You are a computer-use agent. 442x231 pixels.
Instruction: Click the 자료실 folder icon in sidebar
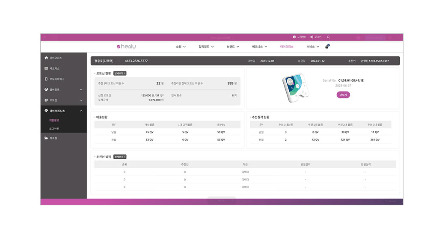pyautogui.click(x=46, y=138)
